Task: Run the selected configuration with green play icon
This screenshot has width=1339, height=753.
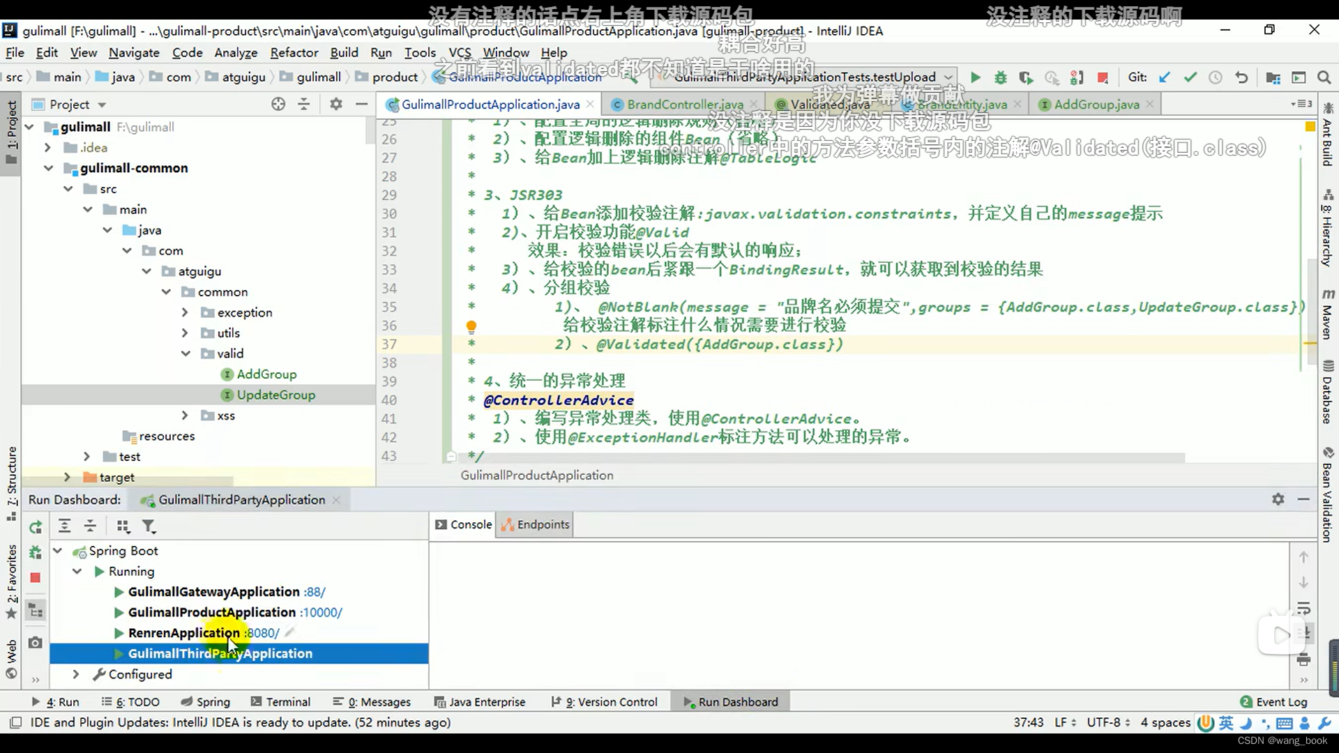Action: point(976,77)
